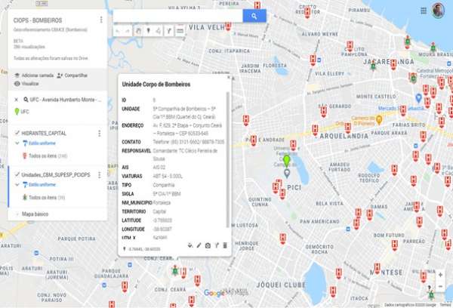Image resolution: width=453 pixels, height=308 pixels.
Task: Choose the add marker tool
Action: [148, 31]
